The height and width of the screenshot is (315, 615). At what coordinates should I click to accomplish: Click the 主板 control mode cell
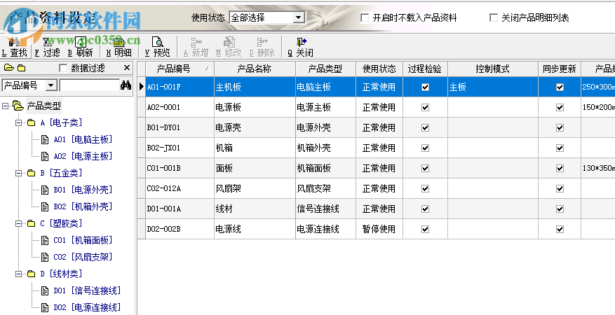click(492, 87)
